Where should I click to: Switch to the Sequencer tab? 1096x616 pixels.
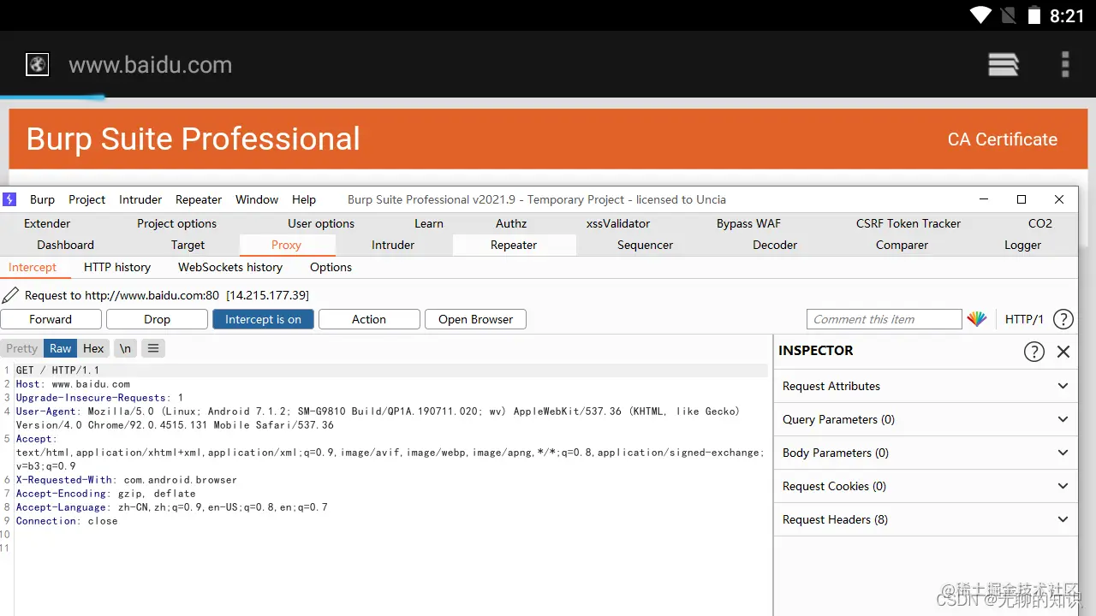coord(645,245)
